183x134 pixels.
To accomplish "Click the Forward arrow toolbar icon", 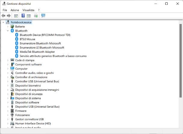I will 9,16.
